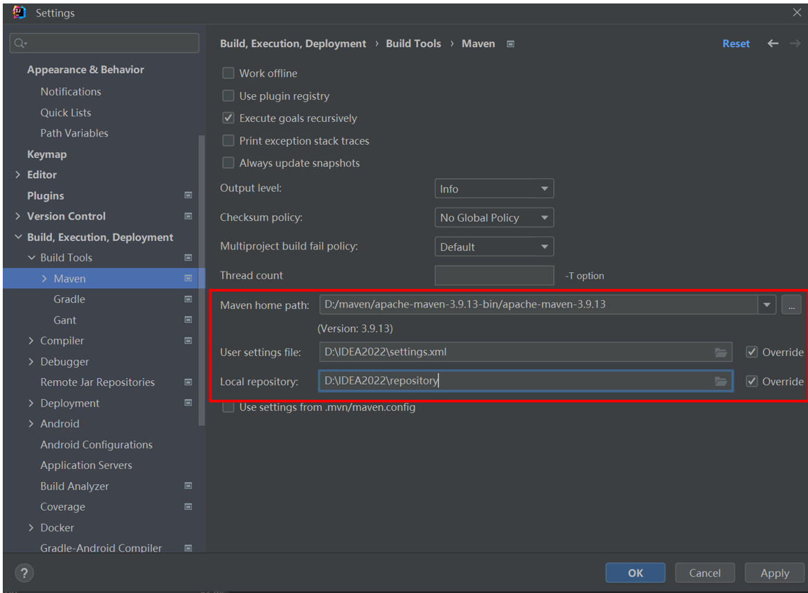Click the Thread count input field
The image size is (808, 593).
[x=494, y=275]
